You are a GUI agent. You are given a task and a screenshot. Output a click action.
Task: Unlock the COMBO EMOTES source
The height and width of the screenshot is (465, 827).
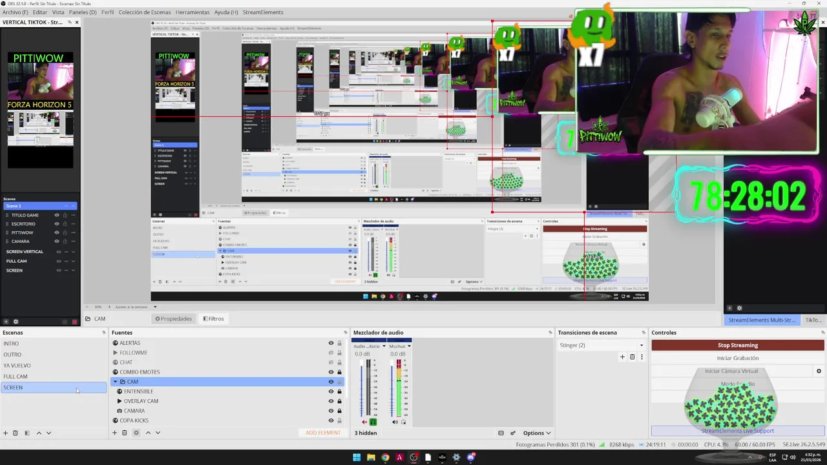click(x=339, y=372)
